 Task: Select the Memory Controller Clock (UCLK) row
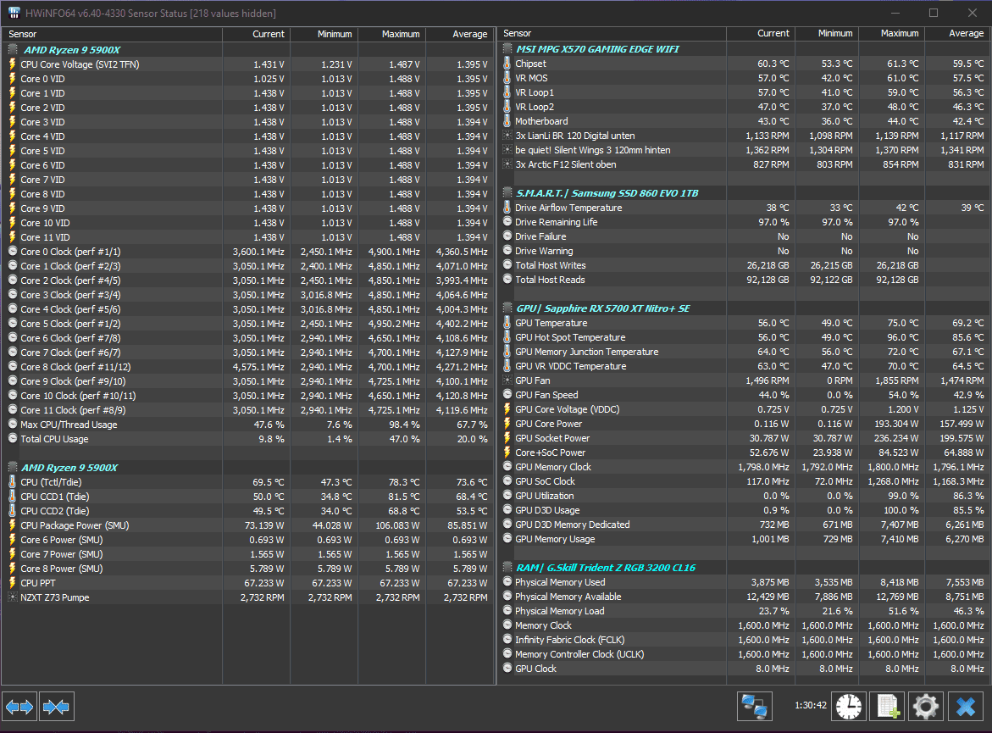[x=743, y=654]
